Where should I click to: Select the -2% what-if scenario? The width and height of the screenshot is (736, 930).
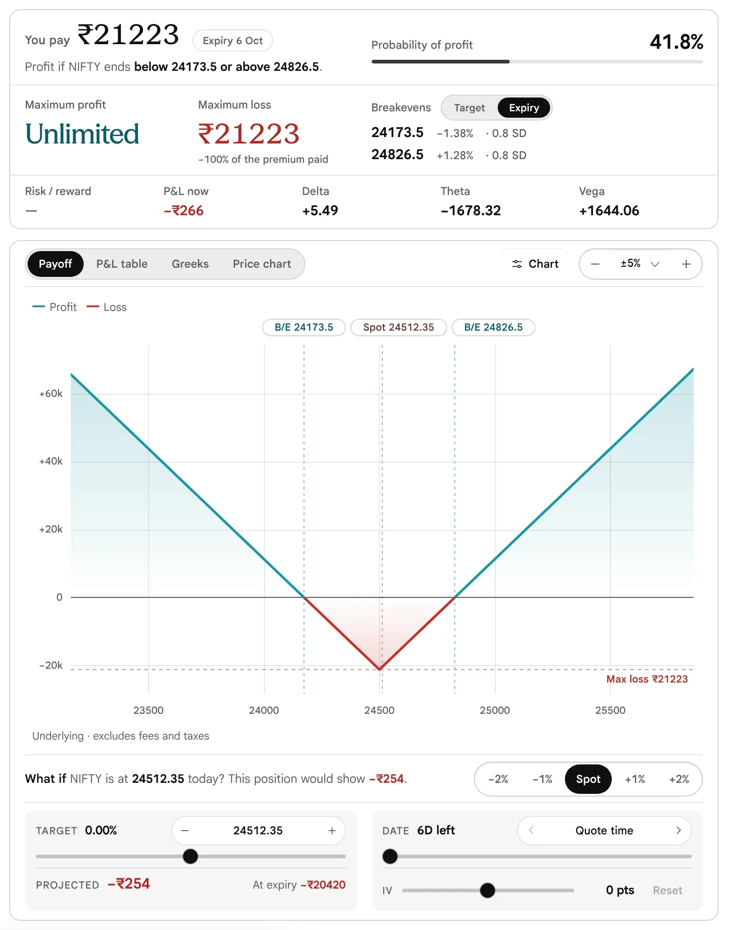click(x=498, y=779)
